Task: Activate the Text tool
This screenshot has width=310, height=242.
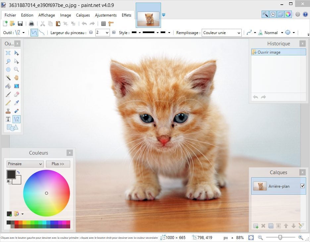Action: click(8, 119)
